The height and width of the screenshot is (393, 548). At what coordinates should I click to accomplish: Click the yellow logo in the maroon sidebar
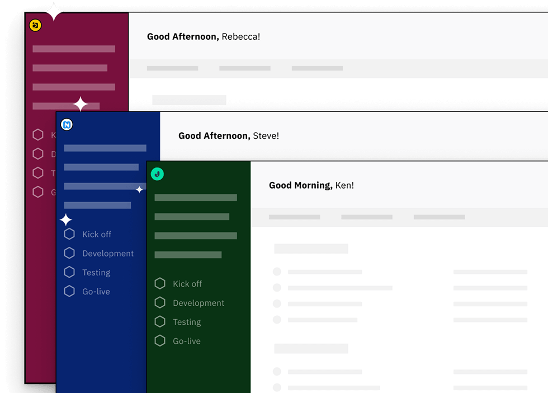pyautogui.click(x=35, y=25)
